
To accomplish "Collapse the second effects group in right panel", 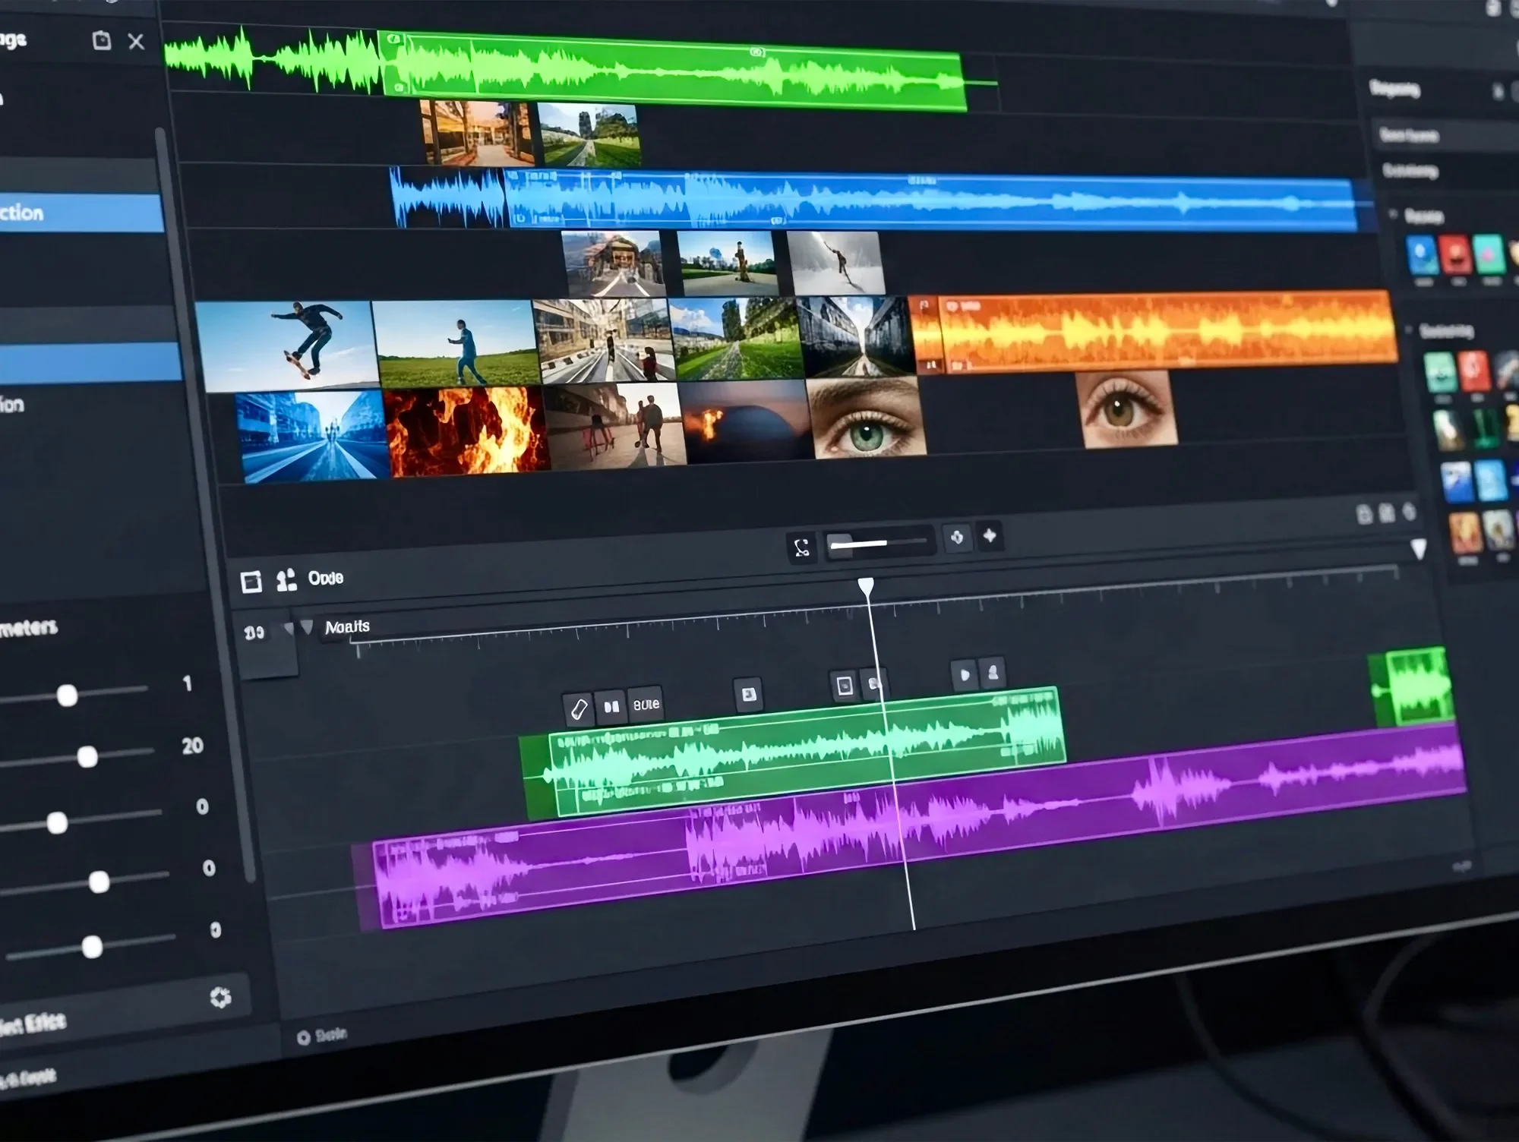I will pos(1410,330).
